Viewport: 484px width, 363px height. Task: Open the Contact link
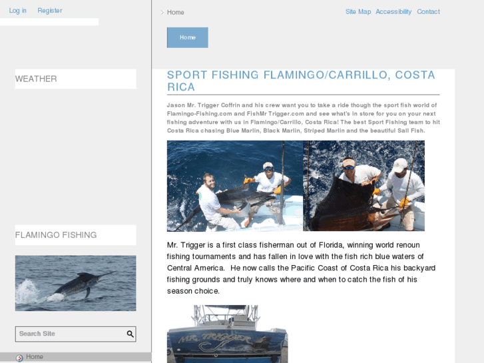[428, 12]
